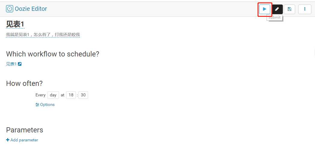Edit the dotted-underlined description text
This screenshot has width=315, height=145.
point(43,35)
